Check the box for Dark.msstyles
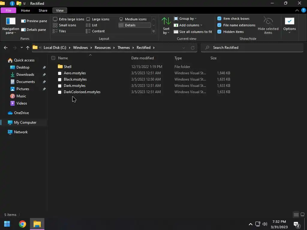This screenshot has width=307, height=230. [60, 86]
